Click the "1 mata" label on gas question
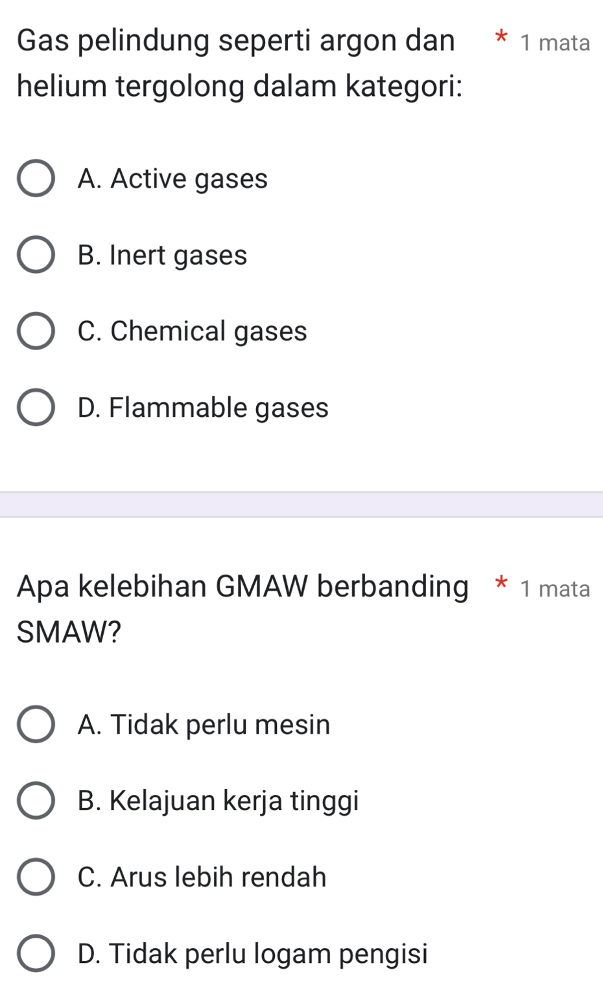 555,43
